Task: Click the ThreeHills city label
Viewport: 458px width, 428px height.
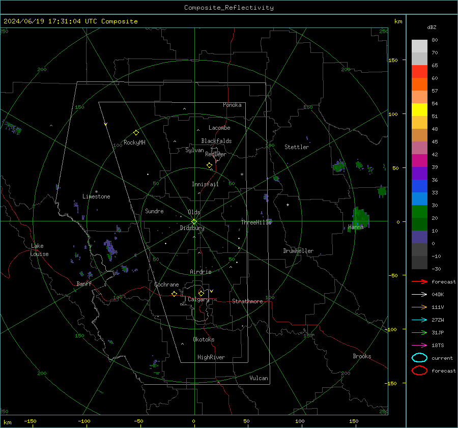Action: click(256, 222)
